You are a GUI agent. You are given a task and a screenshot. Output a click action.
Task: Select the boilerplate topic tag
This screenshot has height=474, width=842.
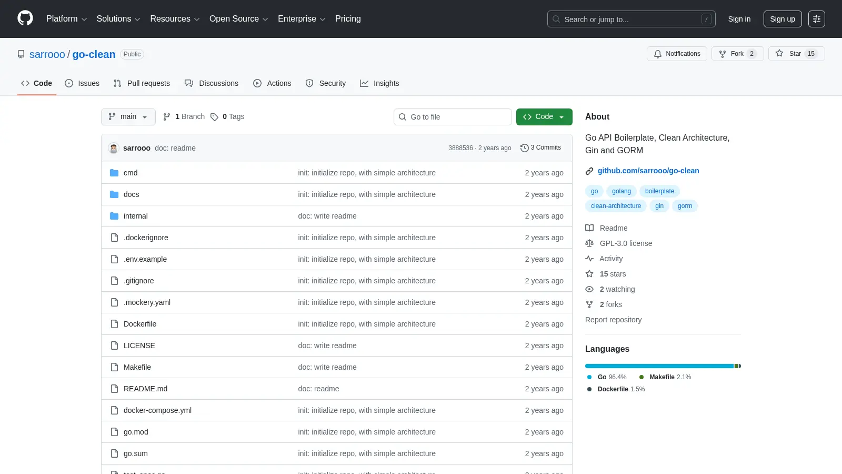pos(659,191)
